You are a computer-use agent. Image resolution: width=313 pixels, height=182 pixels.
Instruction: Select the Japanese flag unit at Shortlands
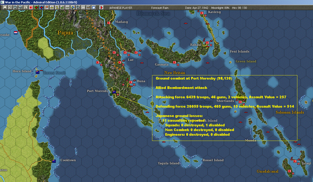point(240,102)
